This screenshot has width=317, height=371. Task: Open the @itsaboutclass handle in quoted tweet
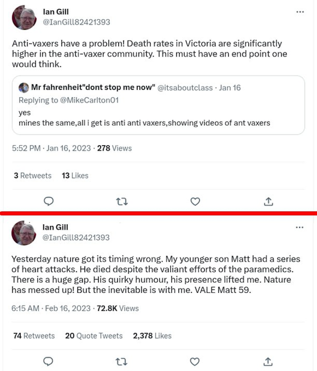[x=185, y=88]
